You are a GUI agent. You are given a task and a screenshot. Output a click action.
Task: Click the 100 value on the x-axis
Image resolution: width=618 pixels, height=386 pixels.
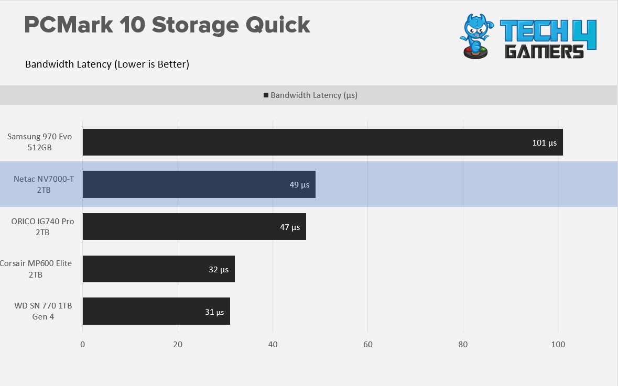[558, 344]
